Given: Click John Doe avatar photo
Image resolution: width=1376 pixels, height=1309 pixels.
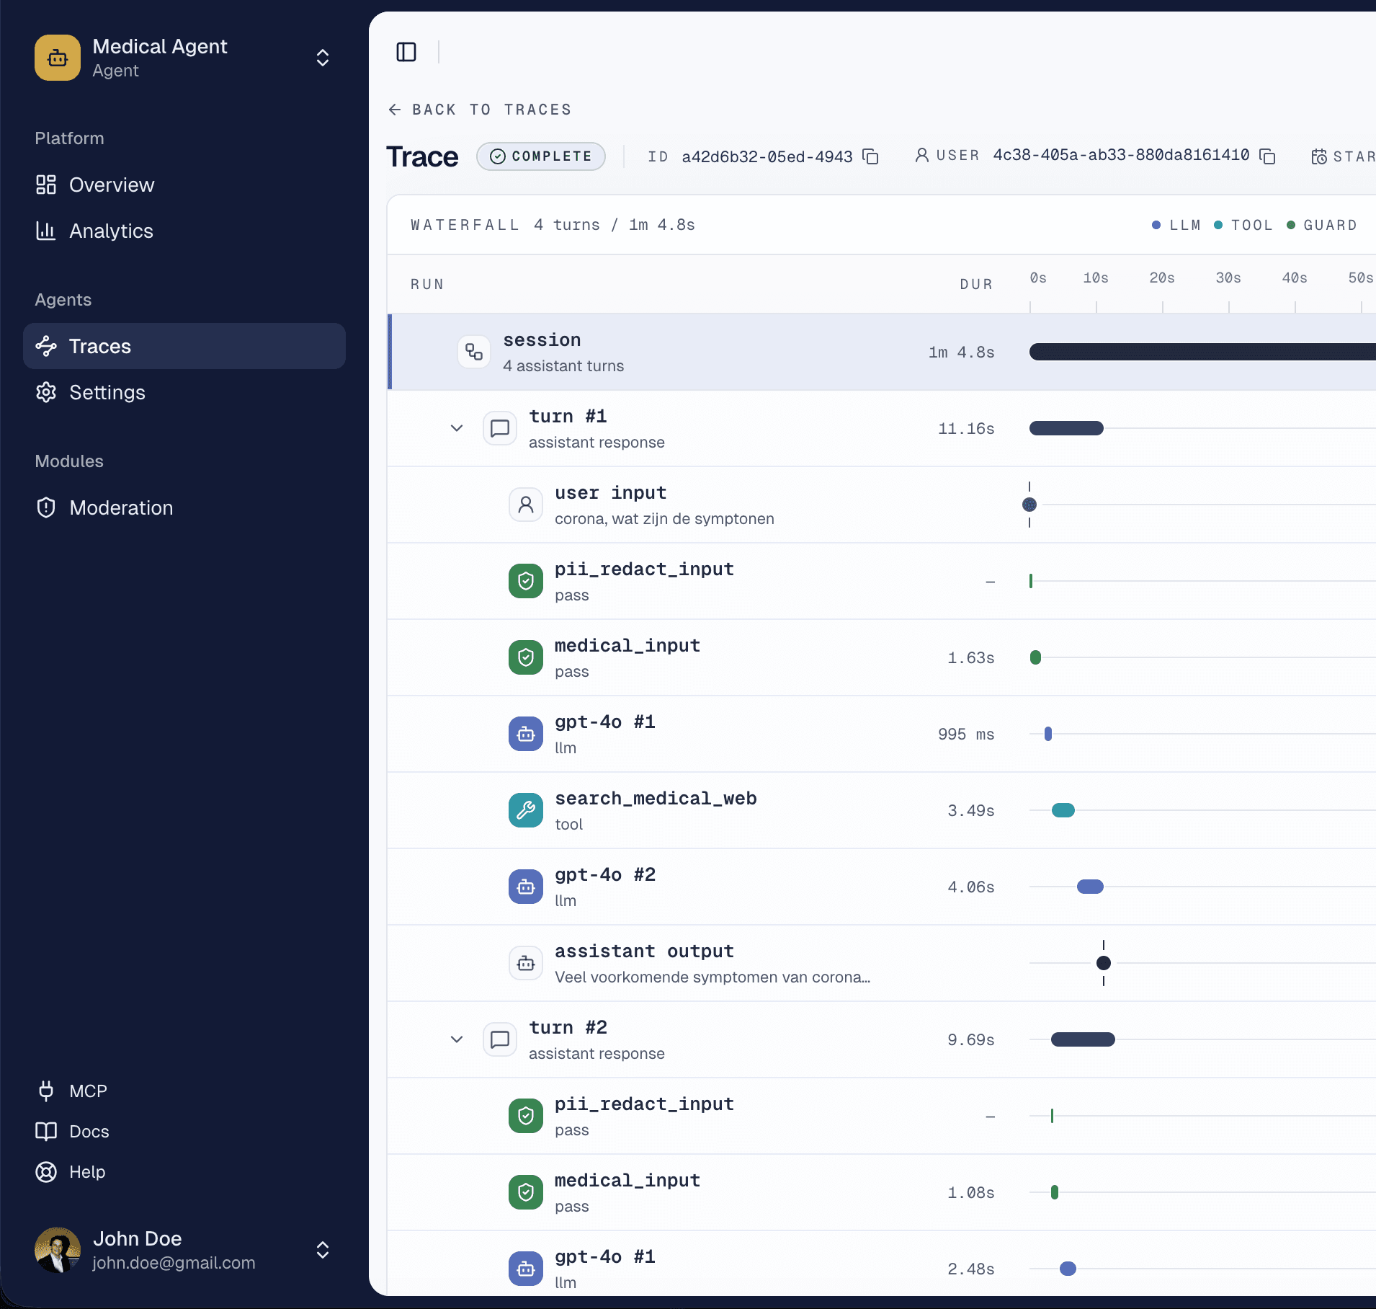Looking at the screenshot, I should [x=58, y=1250].
